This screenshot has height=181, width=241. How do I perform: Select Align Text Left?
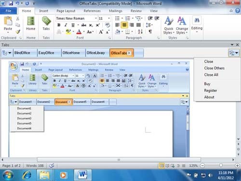click(118, 25)
